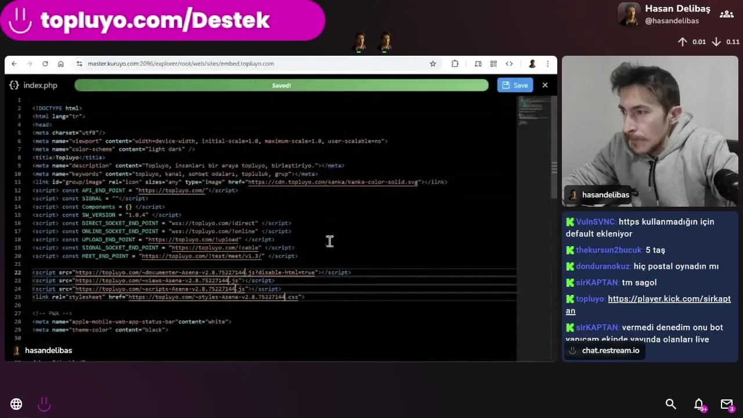Image resolution: width=743 pixels, height=418 pixels.
Task: Click the green Saved! status bar
Action: (282, 85)
